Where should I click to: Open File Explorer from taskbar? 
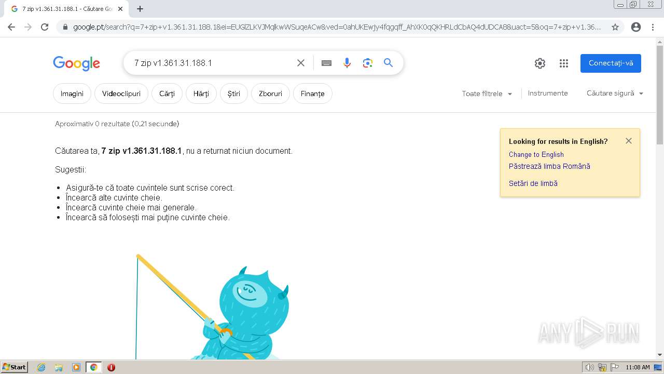(59, 367)
